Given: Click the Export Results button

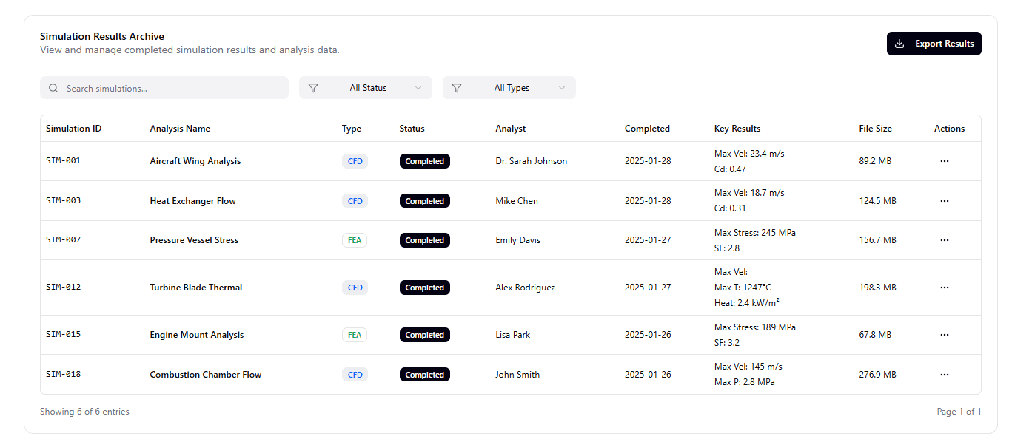Looking at the screenshot, I should pyautogui.click(x=934, y=44).
